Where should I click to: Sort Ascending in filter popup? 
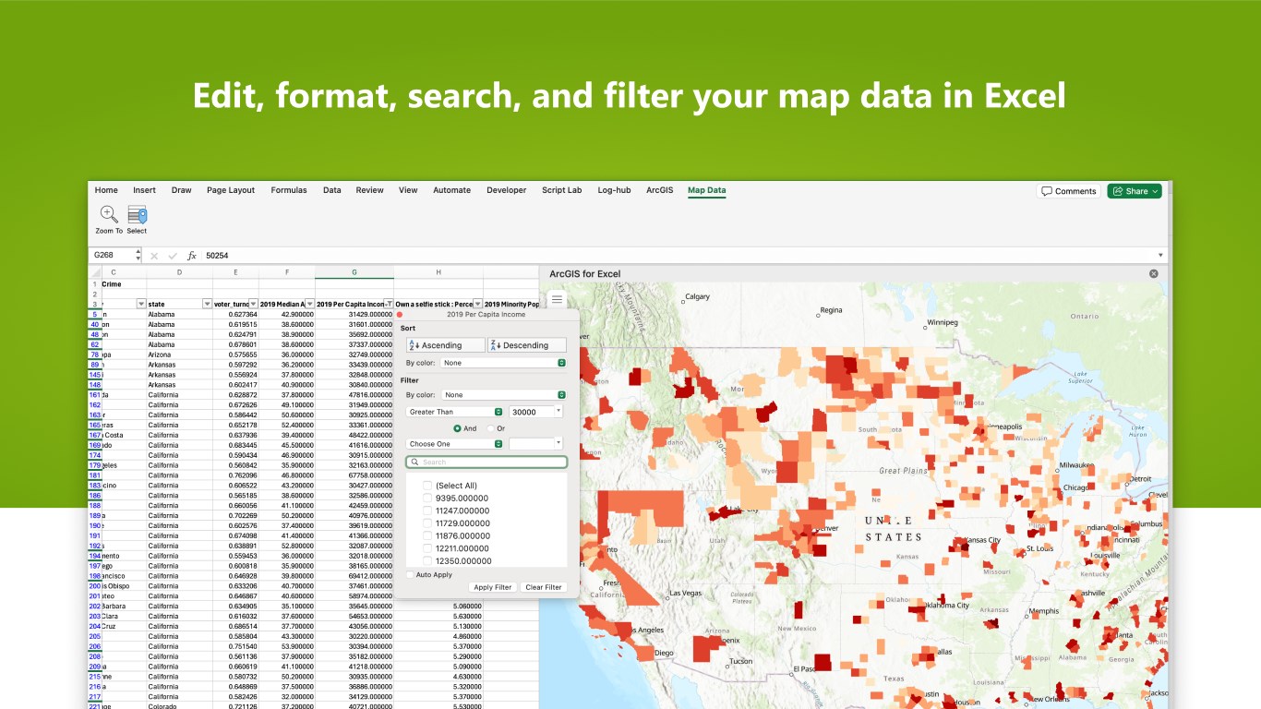pos(445,345)
